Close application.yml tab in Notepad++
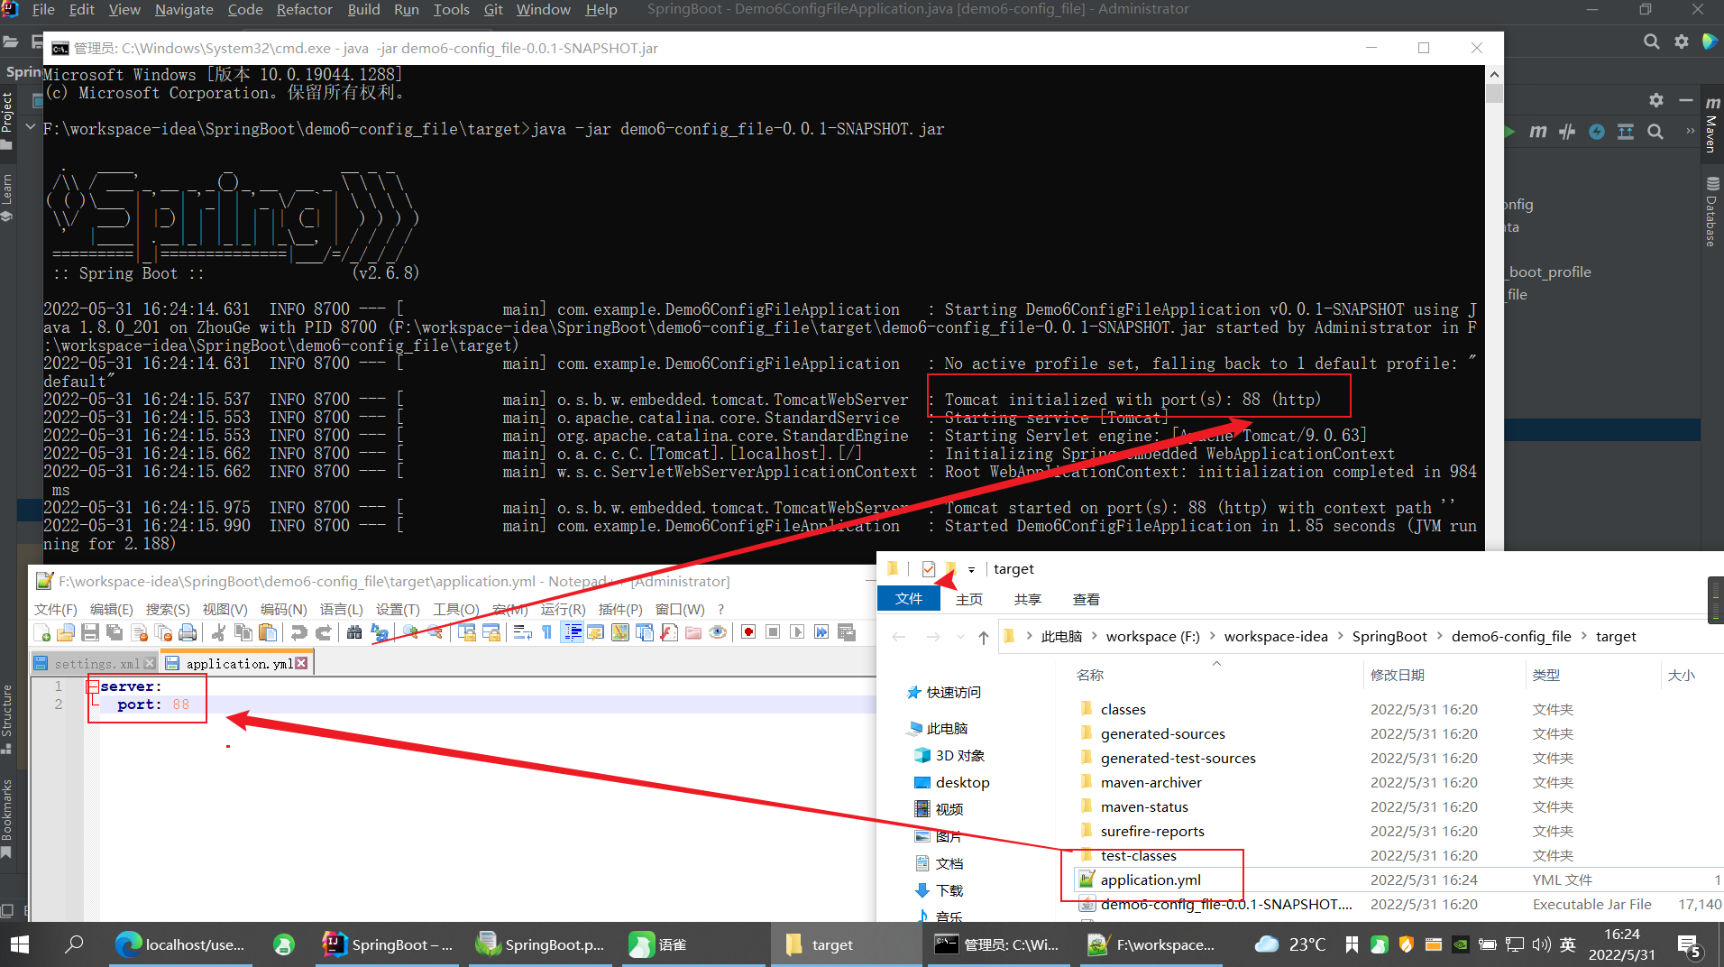Image resolution: width=1724 pixels, height=967 pixels. [x=301, y=663]
